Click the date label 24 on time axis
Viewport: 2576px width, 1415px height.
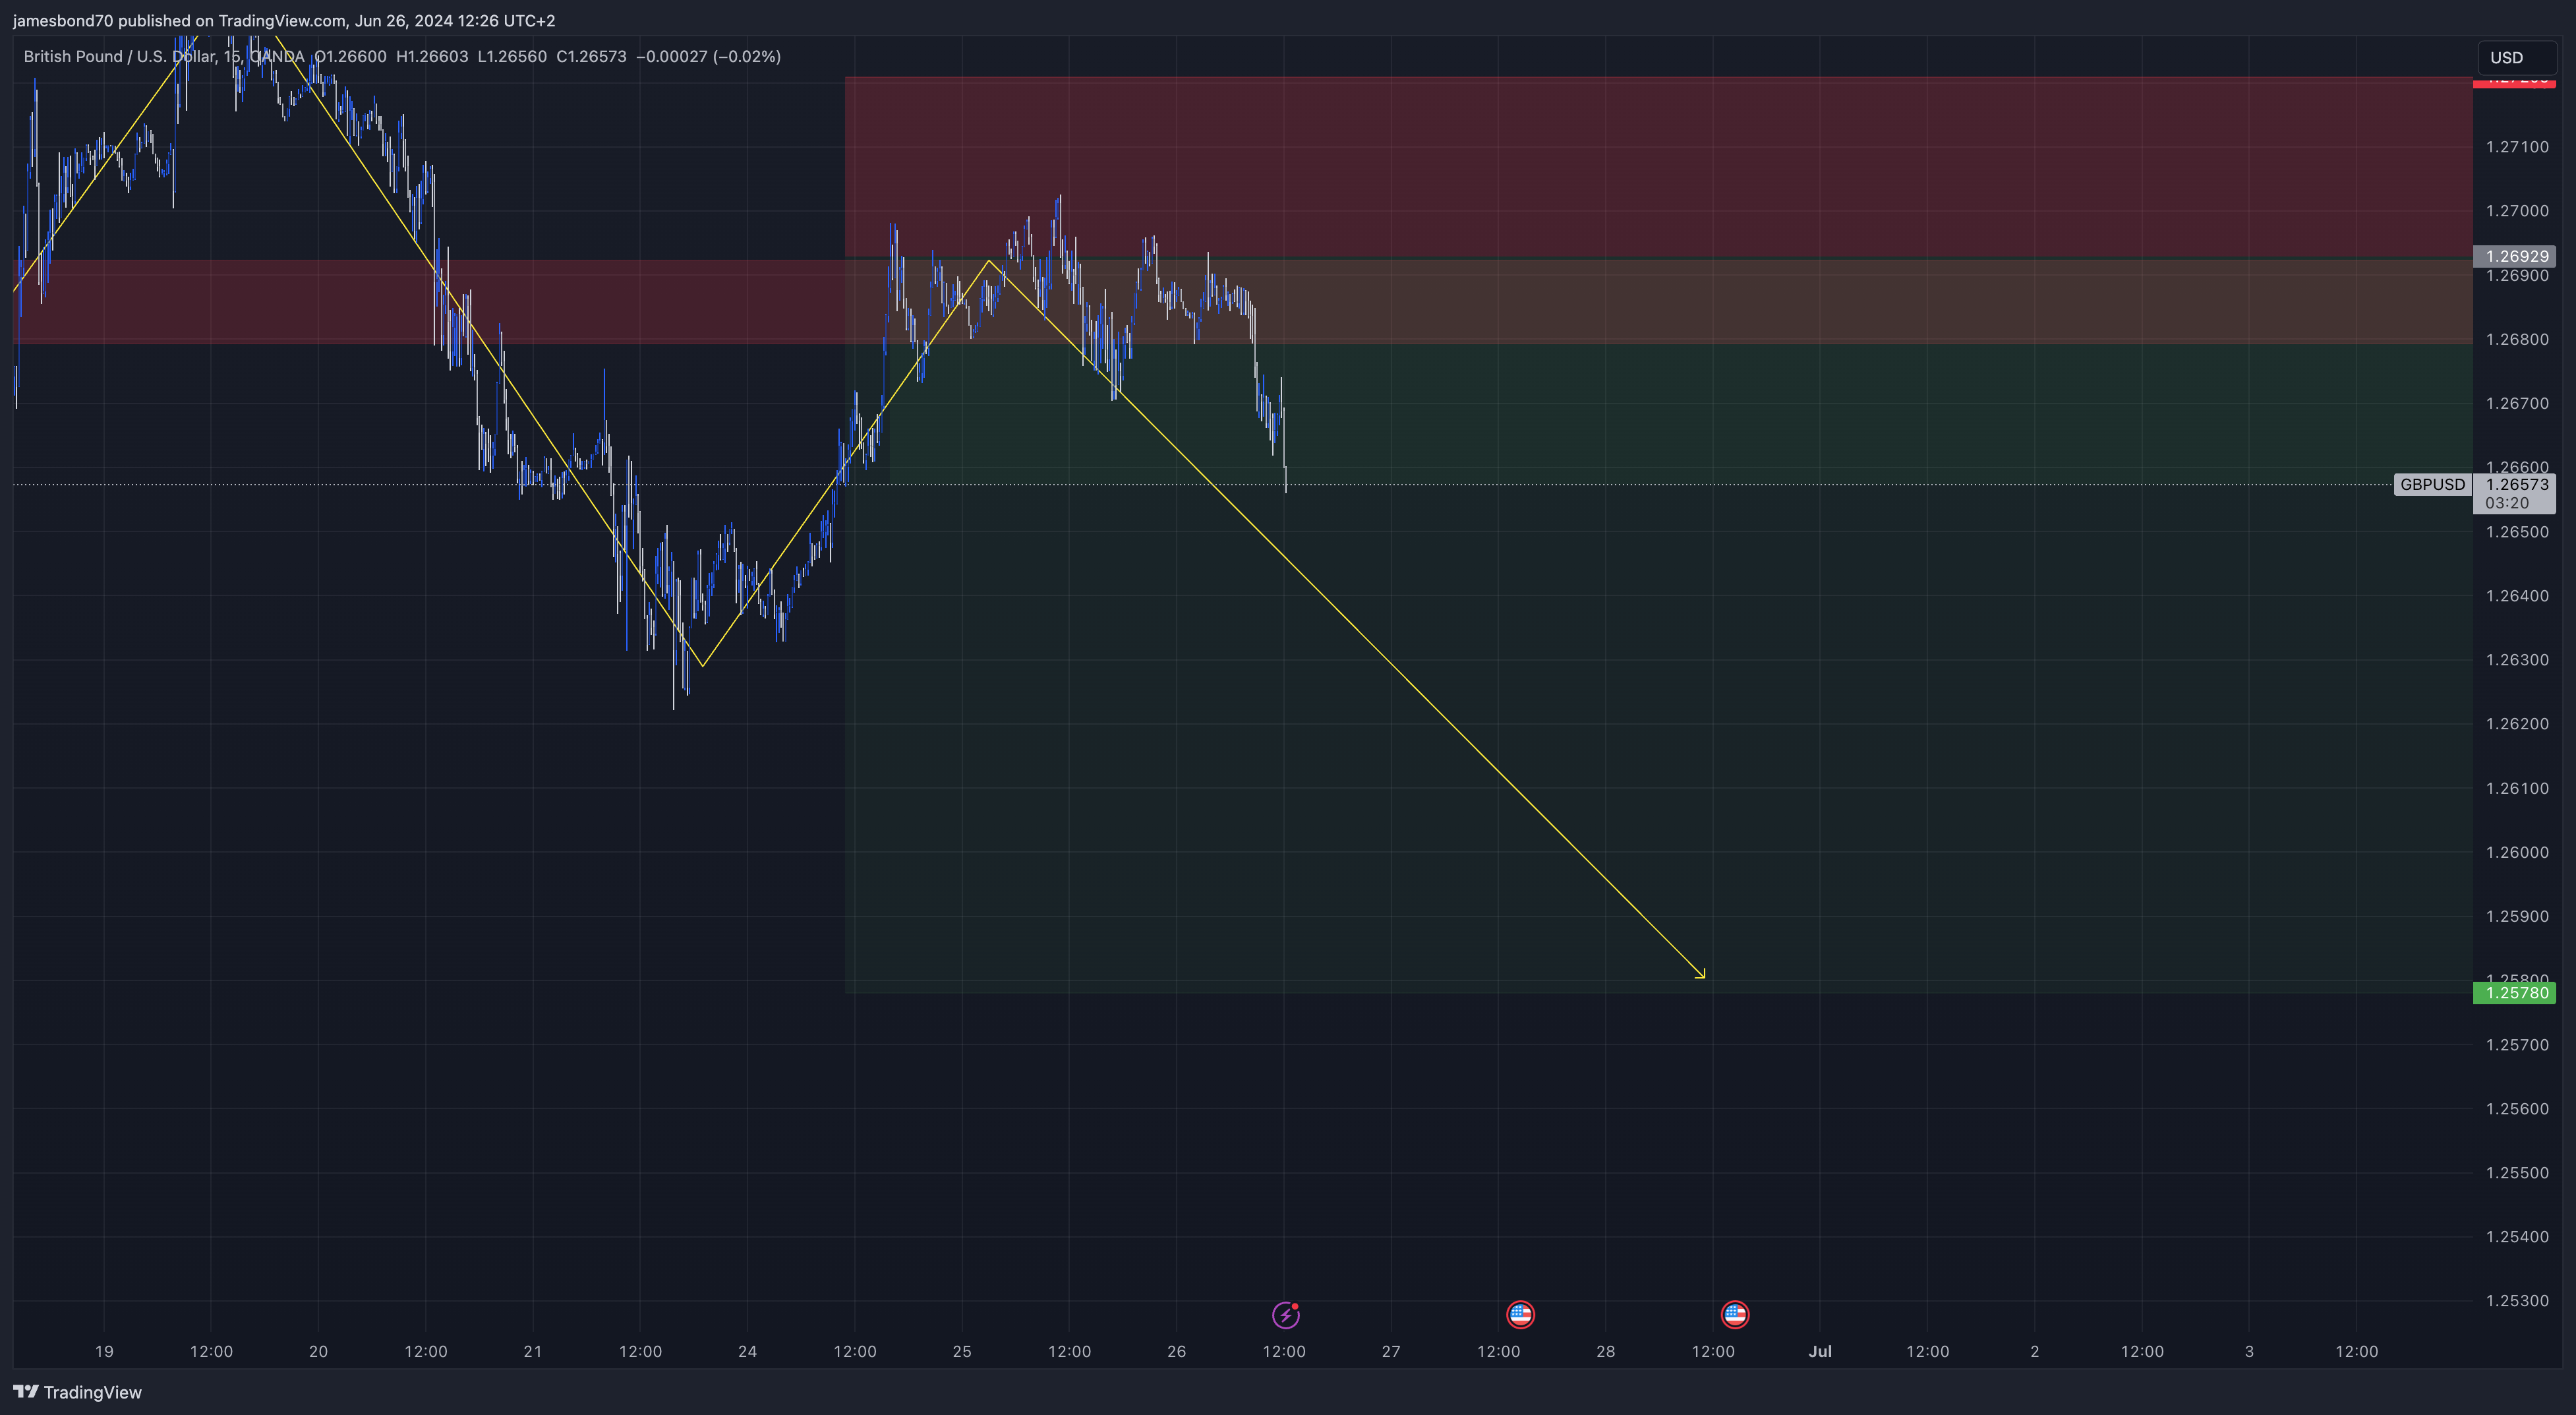point(747,1351)
